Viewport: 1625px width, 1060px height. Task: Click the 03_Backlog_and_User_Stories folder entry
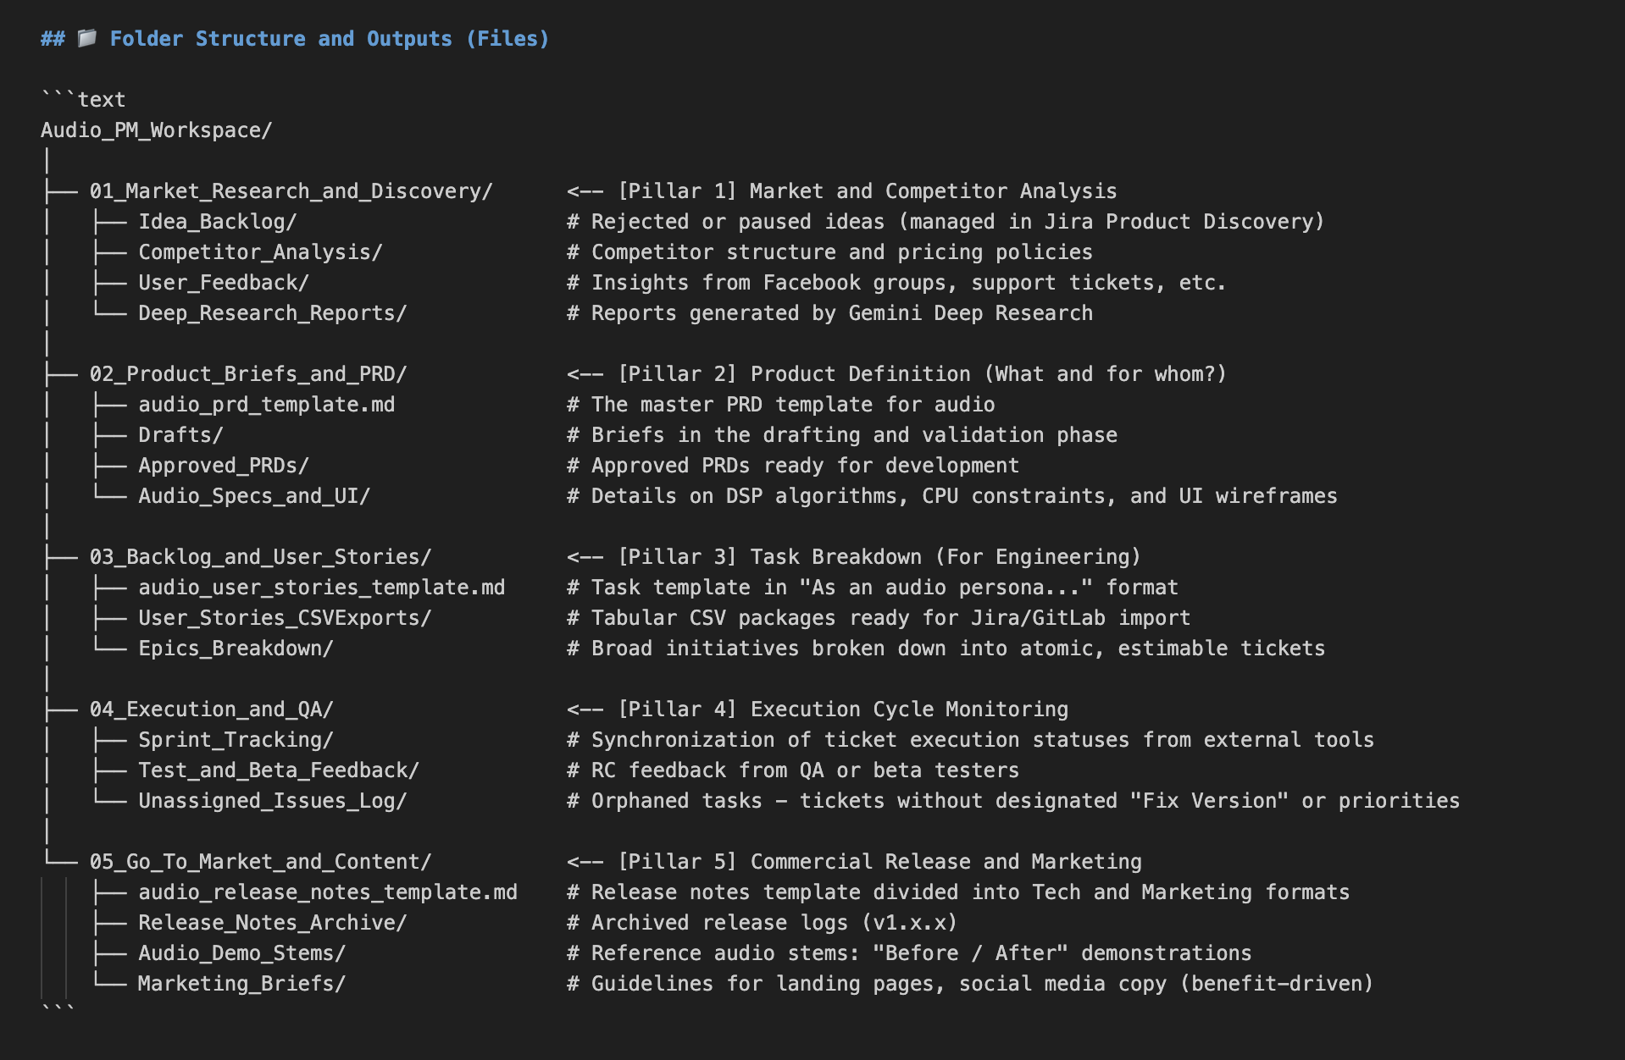point(260,557)
